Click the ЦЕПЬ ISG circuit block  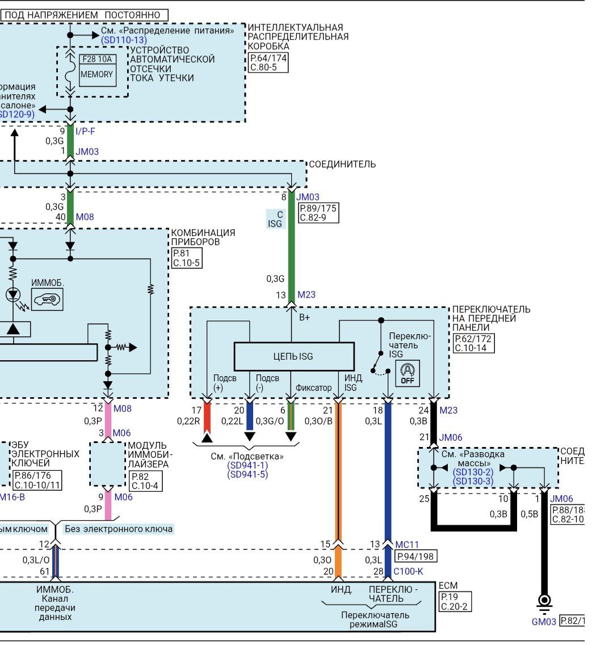[294, 357]
